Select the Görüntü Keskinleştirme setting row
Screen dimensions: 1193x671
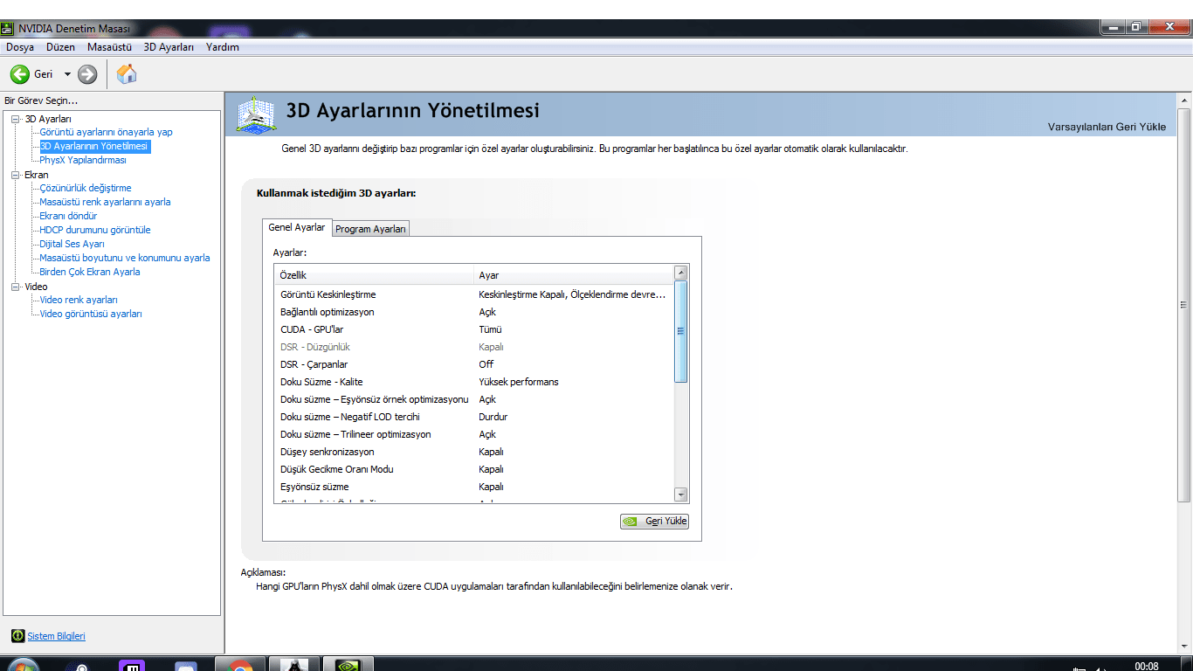pyautogui.click(x=474, y=294)
